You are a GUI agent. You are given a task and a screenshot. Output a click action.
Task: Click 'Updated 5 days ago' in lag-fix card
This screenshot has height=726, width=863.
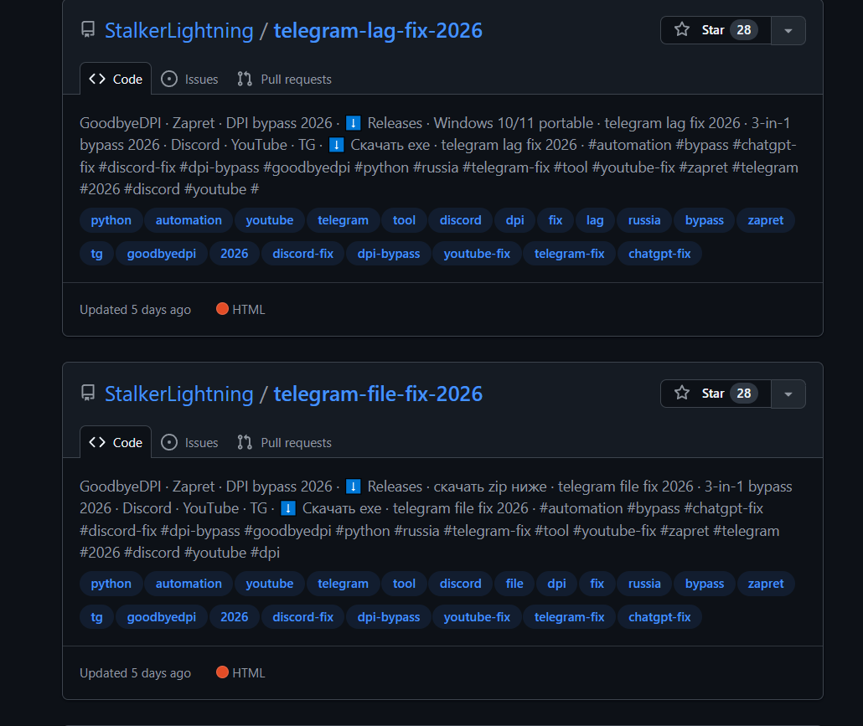pos(136,310)
